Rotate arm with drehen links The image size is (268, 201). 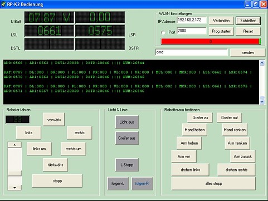190,170
